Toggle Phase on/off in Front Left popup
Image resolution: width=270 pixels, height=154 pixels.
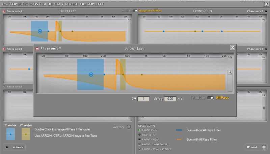click(37, 49)
